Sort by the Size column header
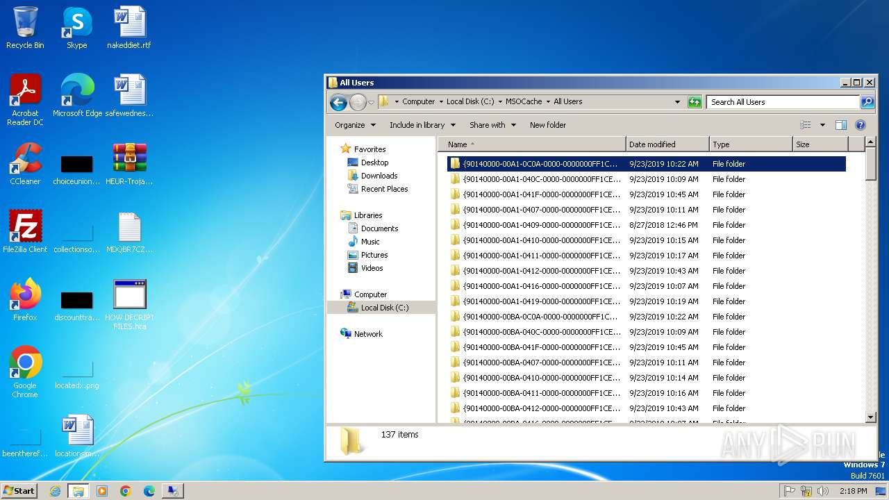The height and width of the screenshot is (500, 889). 820,144
